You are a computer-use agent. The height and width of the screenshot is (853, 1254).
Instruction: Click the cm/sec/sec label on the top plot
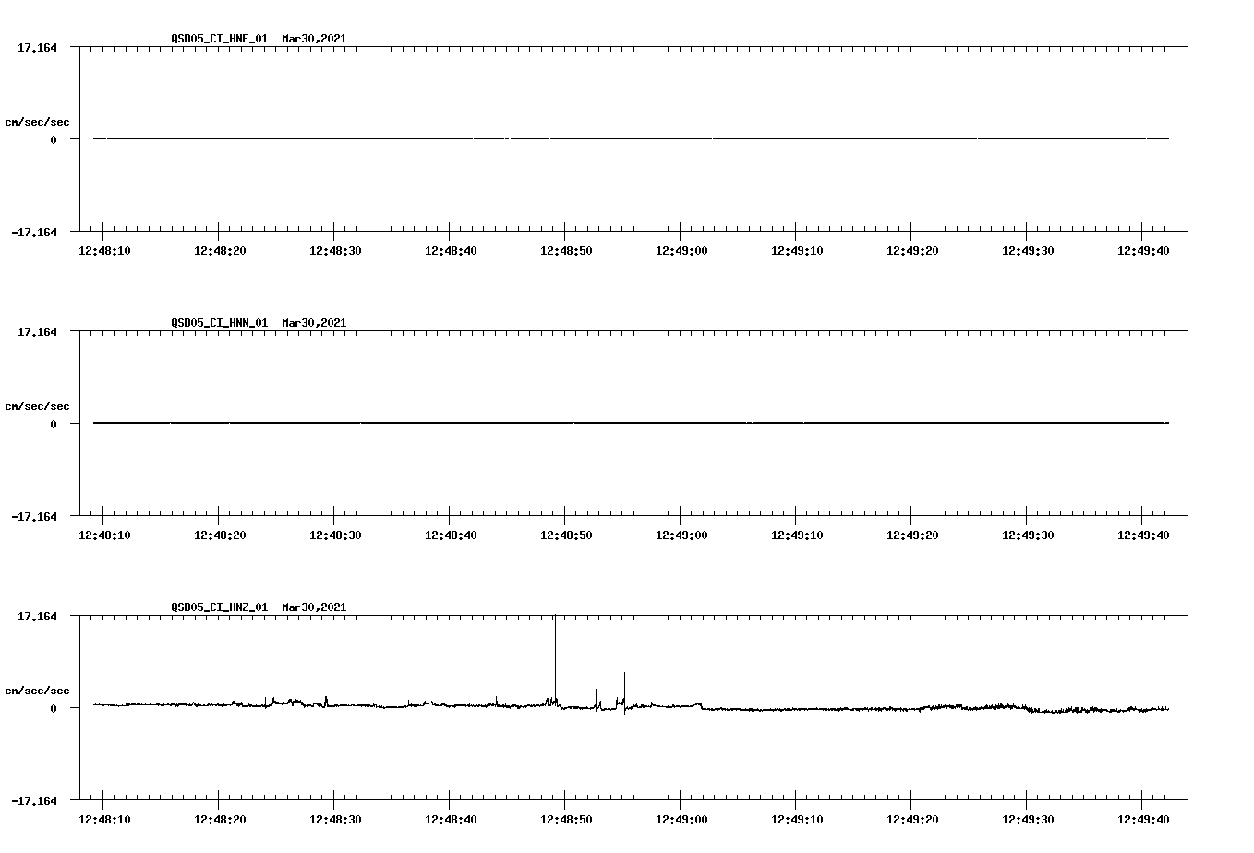point(37,121)
